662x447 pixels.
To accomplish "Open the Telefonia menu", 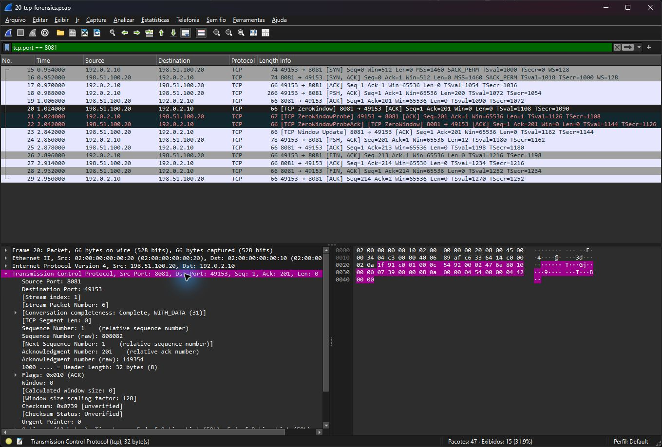I will (188, 20).
